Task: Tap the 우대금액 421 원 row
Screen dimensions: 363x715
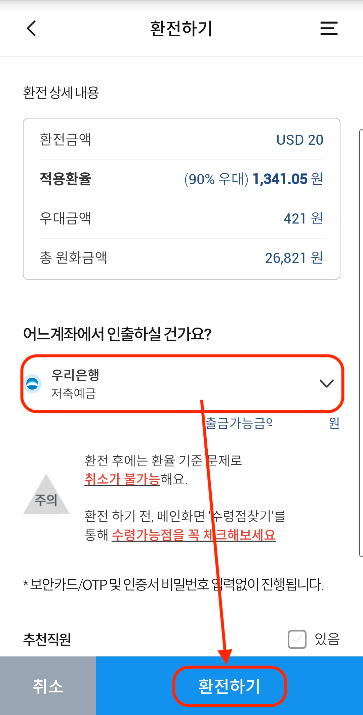Action: pos(182,218)
